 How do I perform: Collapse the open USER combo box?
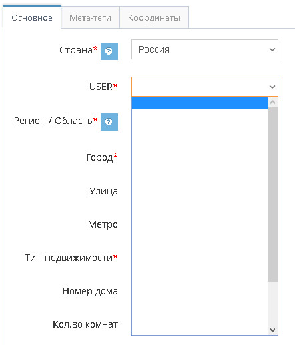click(x=205, y=87)
